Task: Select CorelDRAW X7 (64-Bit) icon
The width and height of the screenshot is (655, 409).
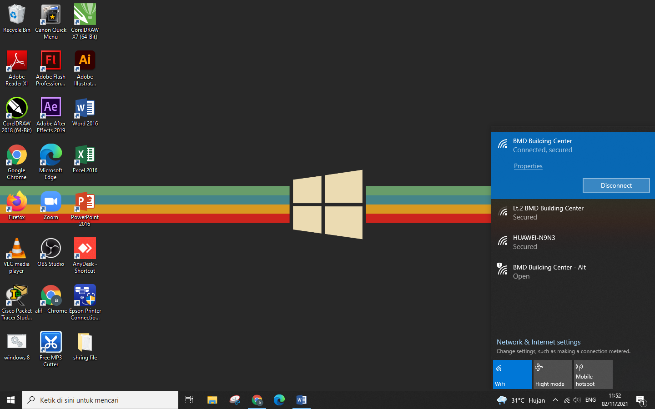Action: pos(85,22)
